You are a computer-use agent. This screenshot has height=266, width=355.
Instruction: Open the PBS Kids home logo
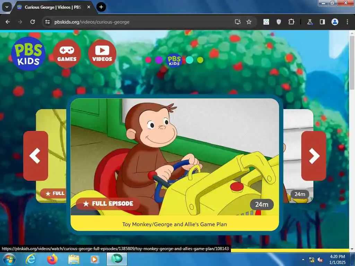pyautogui.click(x=28, y=54)
